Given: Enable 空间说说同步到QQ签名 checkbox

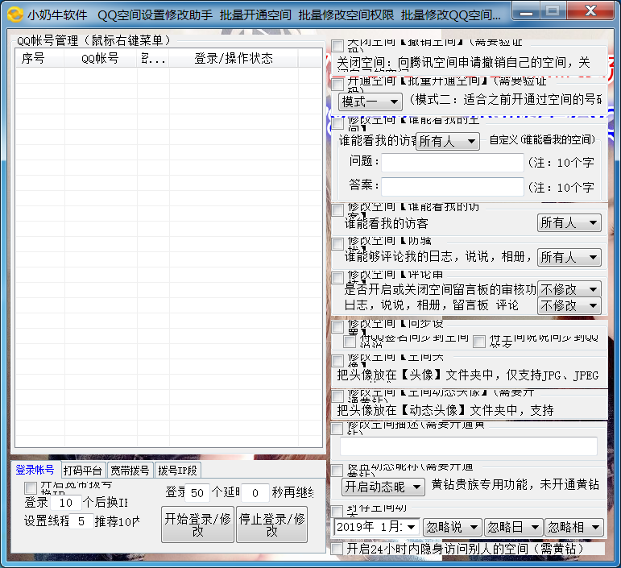Looking at the screenshot, I should tap(479, 341).
